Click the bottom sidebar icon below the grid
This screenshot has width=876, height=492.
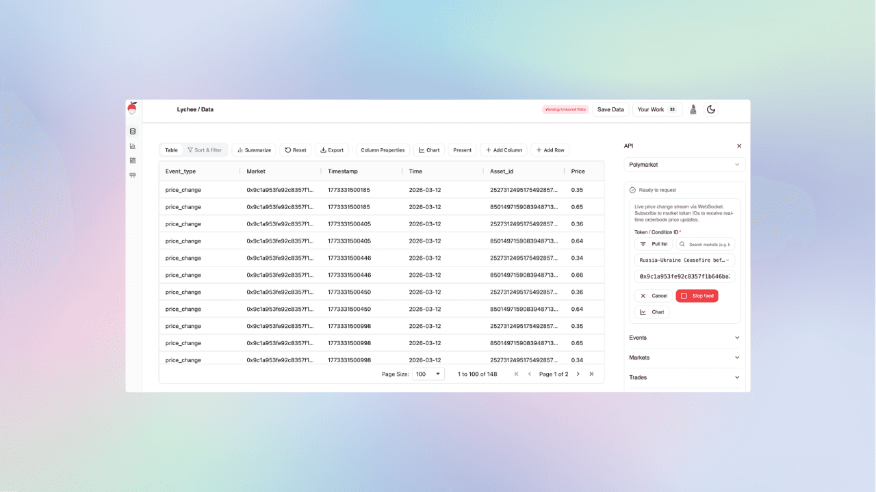132,176
